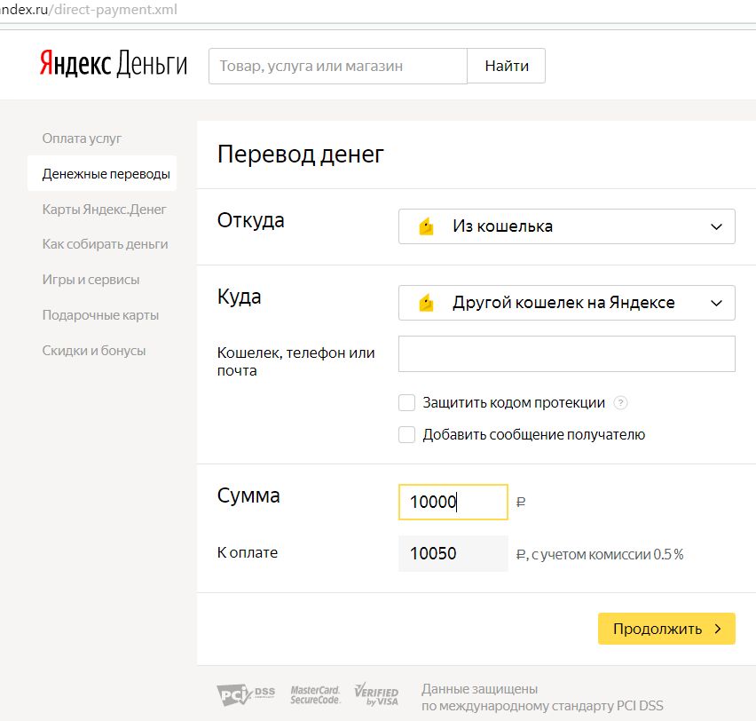Click the Откуда label
The height and width of the screenshot is (721, 756).
tap(251, 221)
